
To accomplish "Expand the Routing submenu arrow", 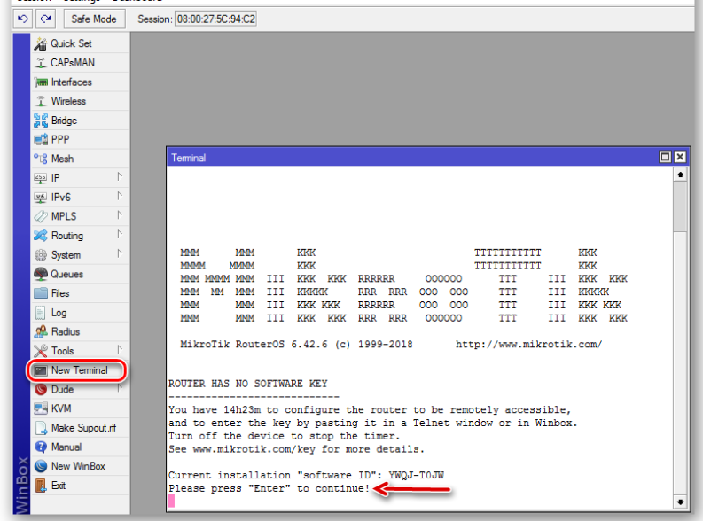I will pyautogui.click(x=120, y=234).
